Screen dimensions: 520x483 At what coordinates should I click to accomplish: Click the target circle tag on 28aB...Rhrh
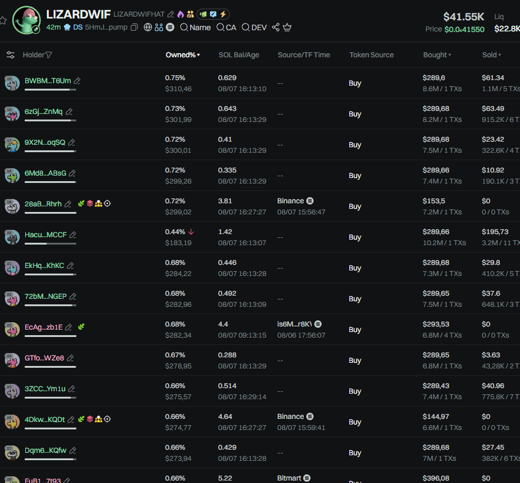pos(107,203)
